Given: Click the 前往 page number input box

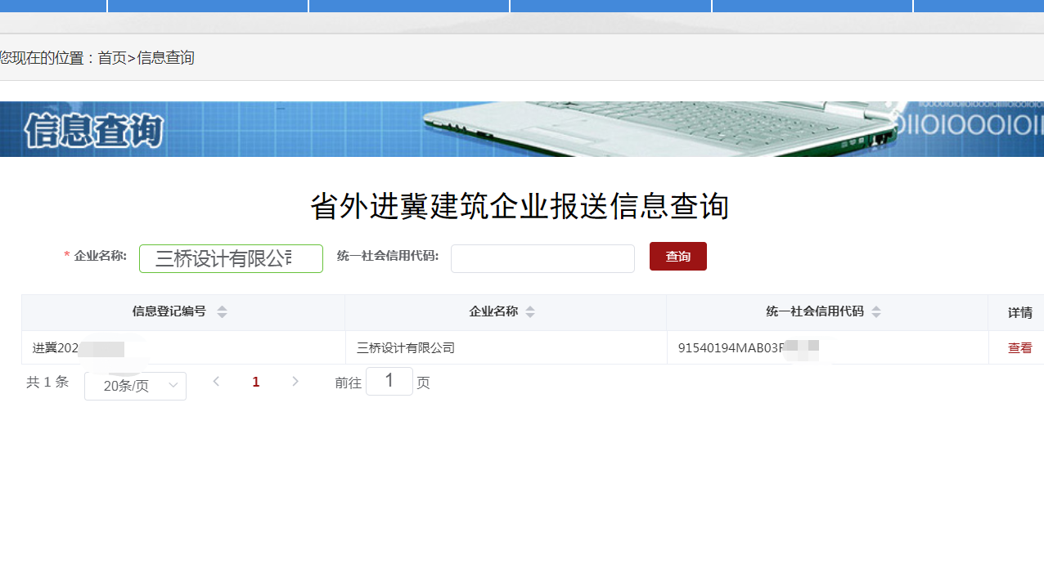Looking at the screenshot, I should (x=389, y=381).
